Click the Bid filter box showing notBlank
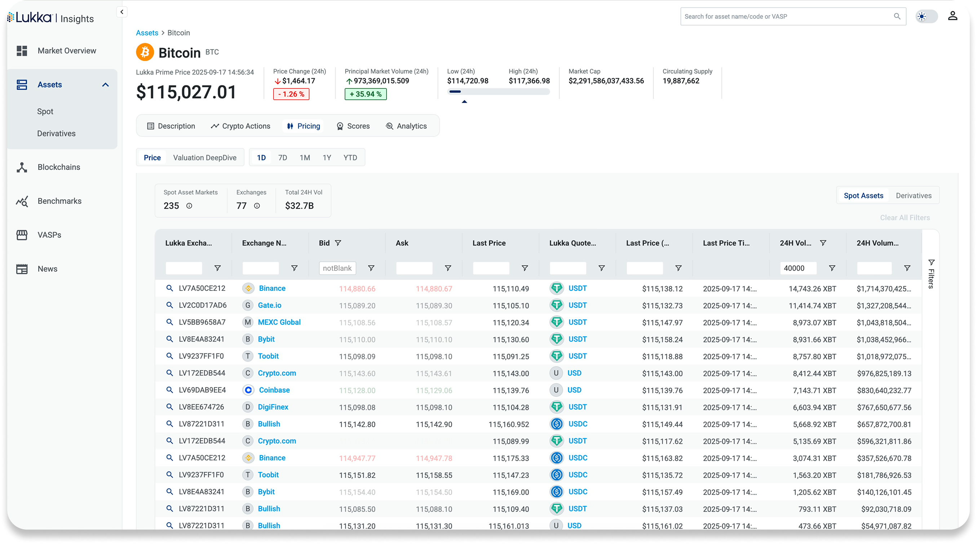 (x=337, y=268)
